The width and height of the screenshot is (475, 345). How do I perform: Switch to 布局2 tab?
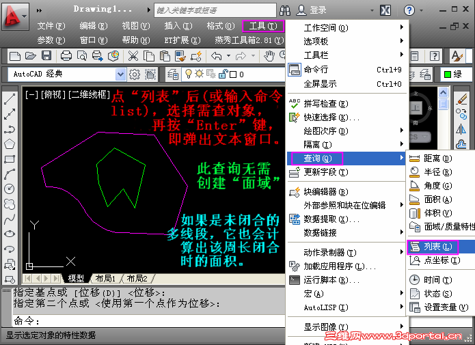coord(137,278)
